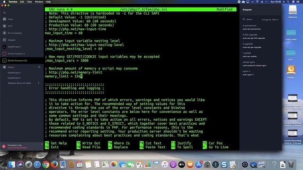Open the 2021 folder on desktop
The height and width of the screenshot is (170, 303).
coord(291,53)
